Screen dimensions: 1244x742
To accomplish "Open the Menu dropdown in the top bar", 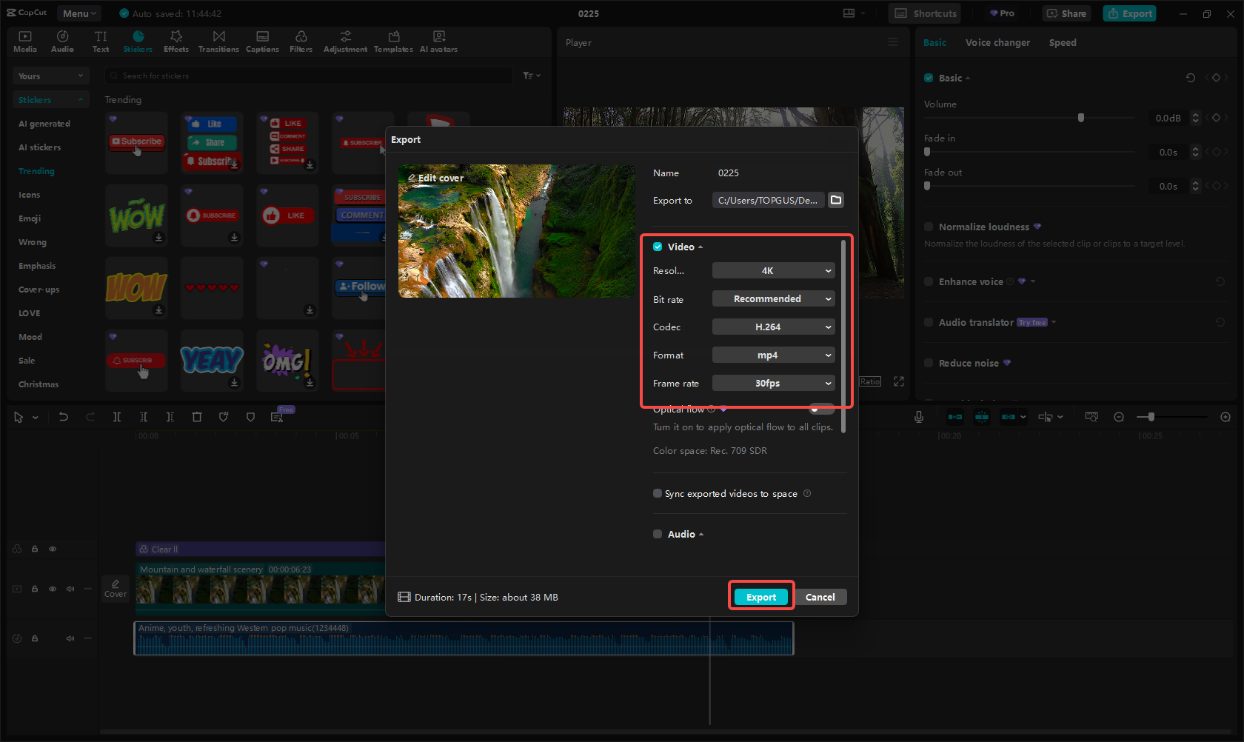I will coord(78,13).
